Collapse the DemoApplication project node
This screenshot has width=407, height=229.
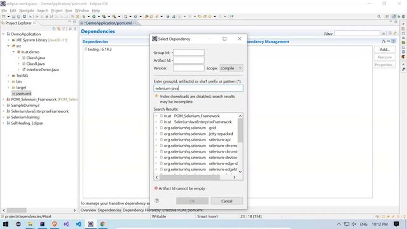coord(4,34)
